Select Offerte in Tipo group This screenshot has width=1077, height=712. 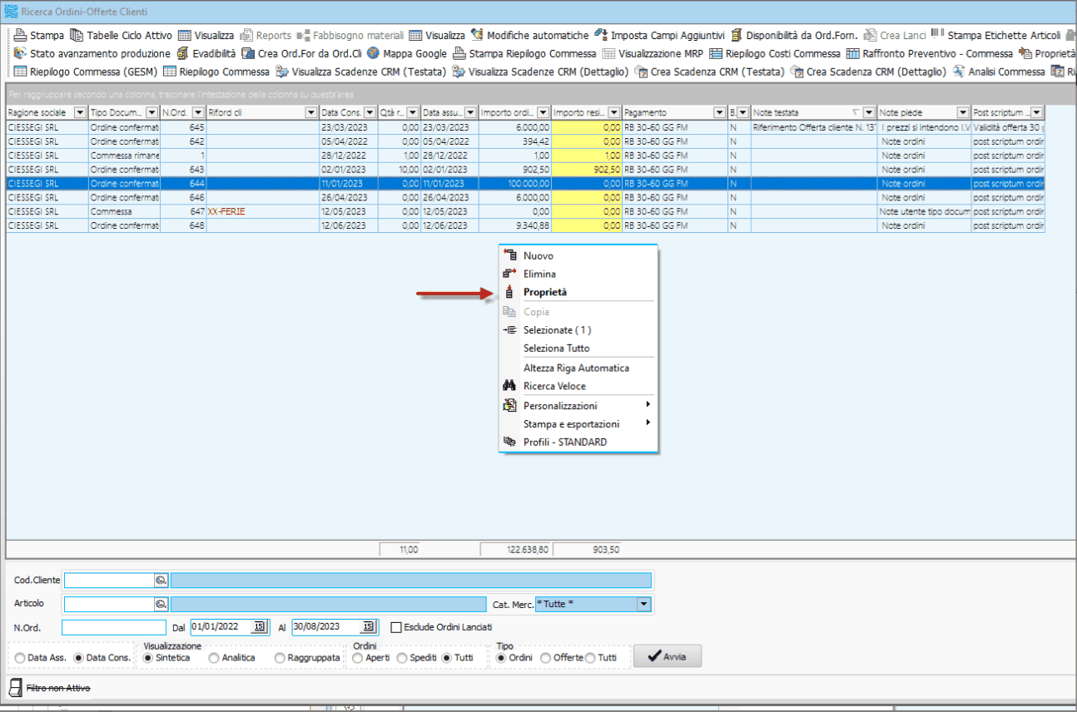click(546, 657)
